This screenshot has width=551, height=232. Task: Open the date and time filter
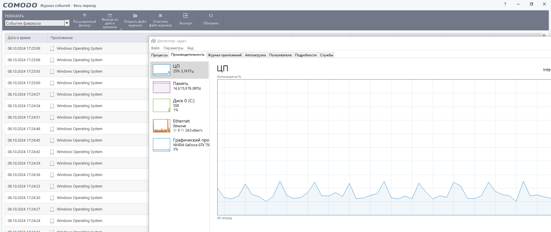[x=110, y=20]
